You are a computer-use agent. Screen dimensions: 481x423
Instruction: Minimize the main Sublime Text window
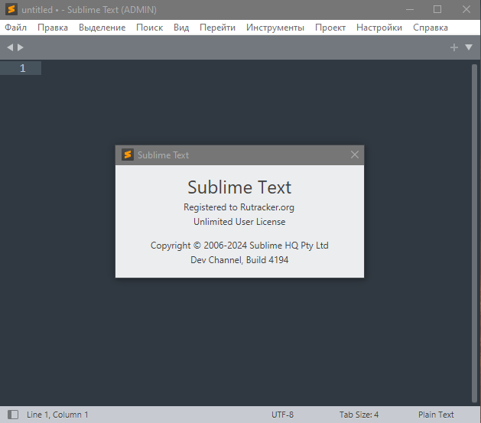point(410,9)
